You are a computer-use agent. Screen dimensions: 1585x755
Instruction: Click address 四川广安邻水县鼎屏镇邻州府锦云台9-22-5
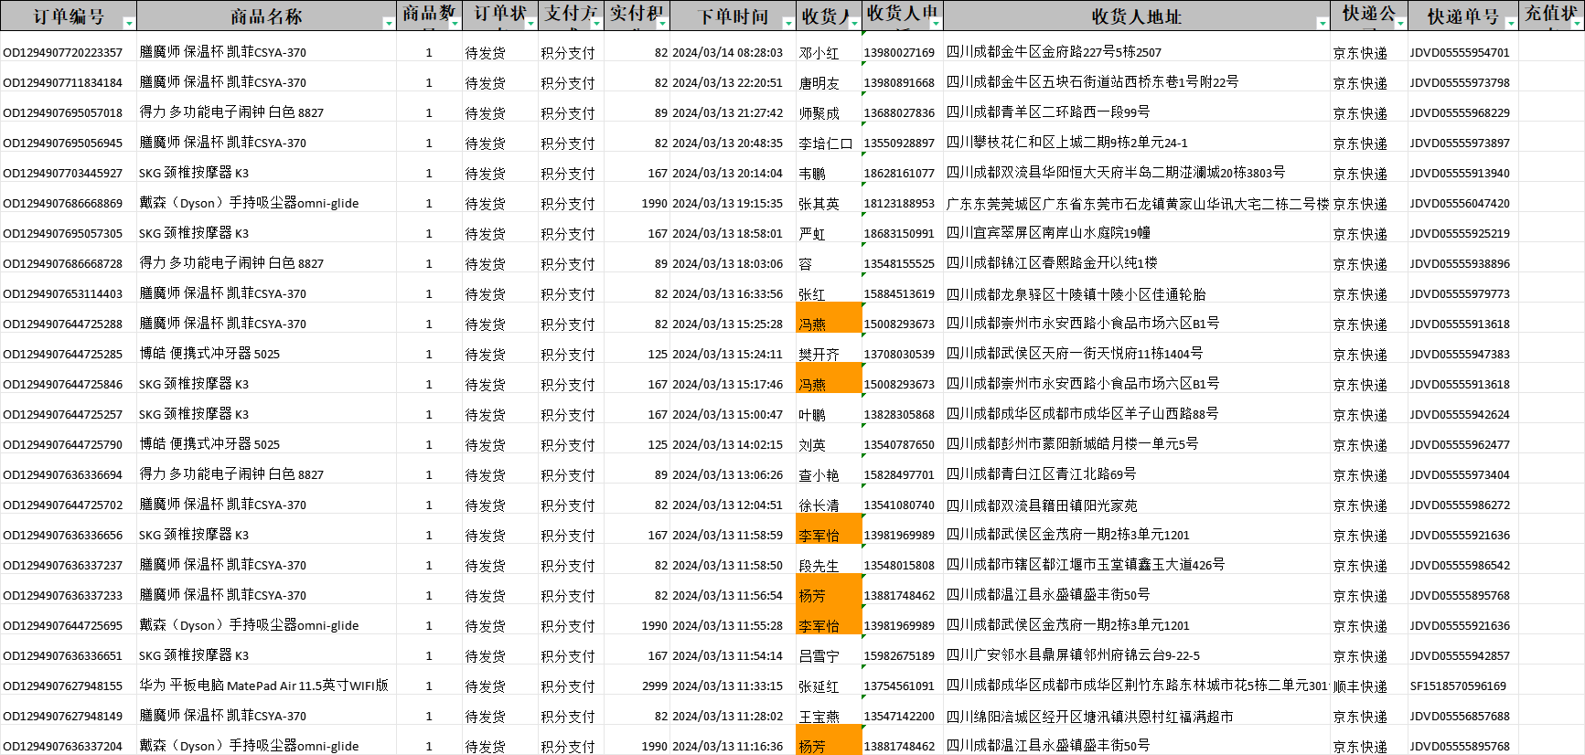(x=1073, y=655)
